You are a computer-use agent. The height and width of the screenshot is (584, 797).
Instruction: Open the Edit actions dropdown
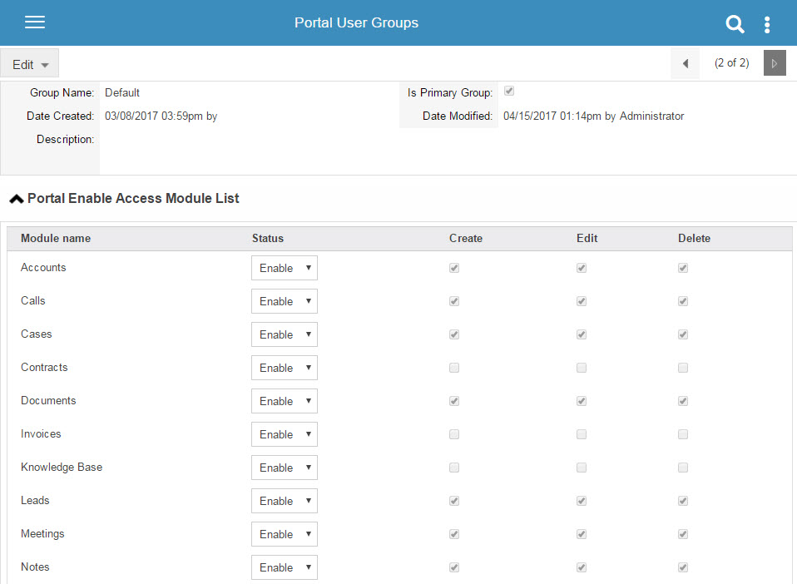coord(29,62)
